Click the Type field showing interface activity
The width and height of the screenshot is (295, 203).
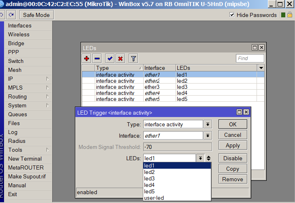[173, 124]
